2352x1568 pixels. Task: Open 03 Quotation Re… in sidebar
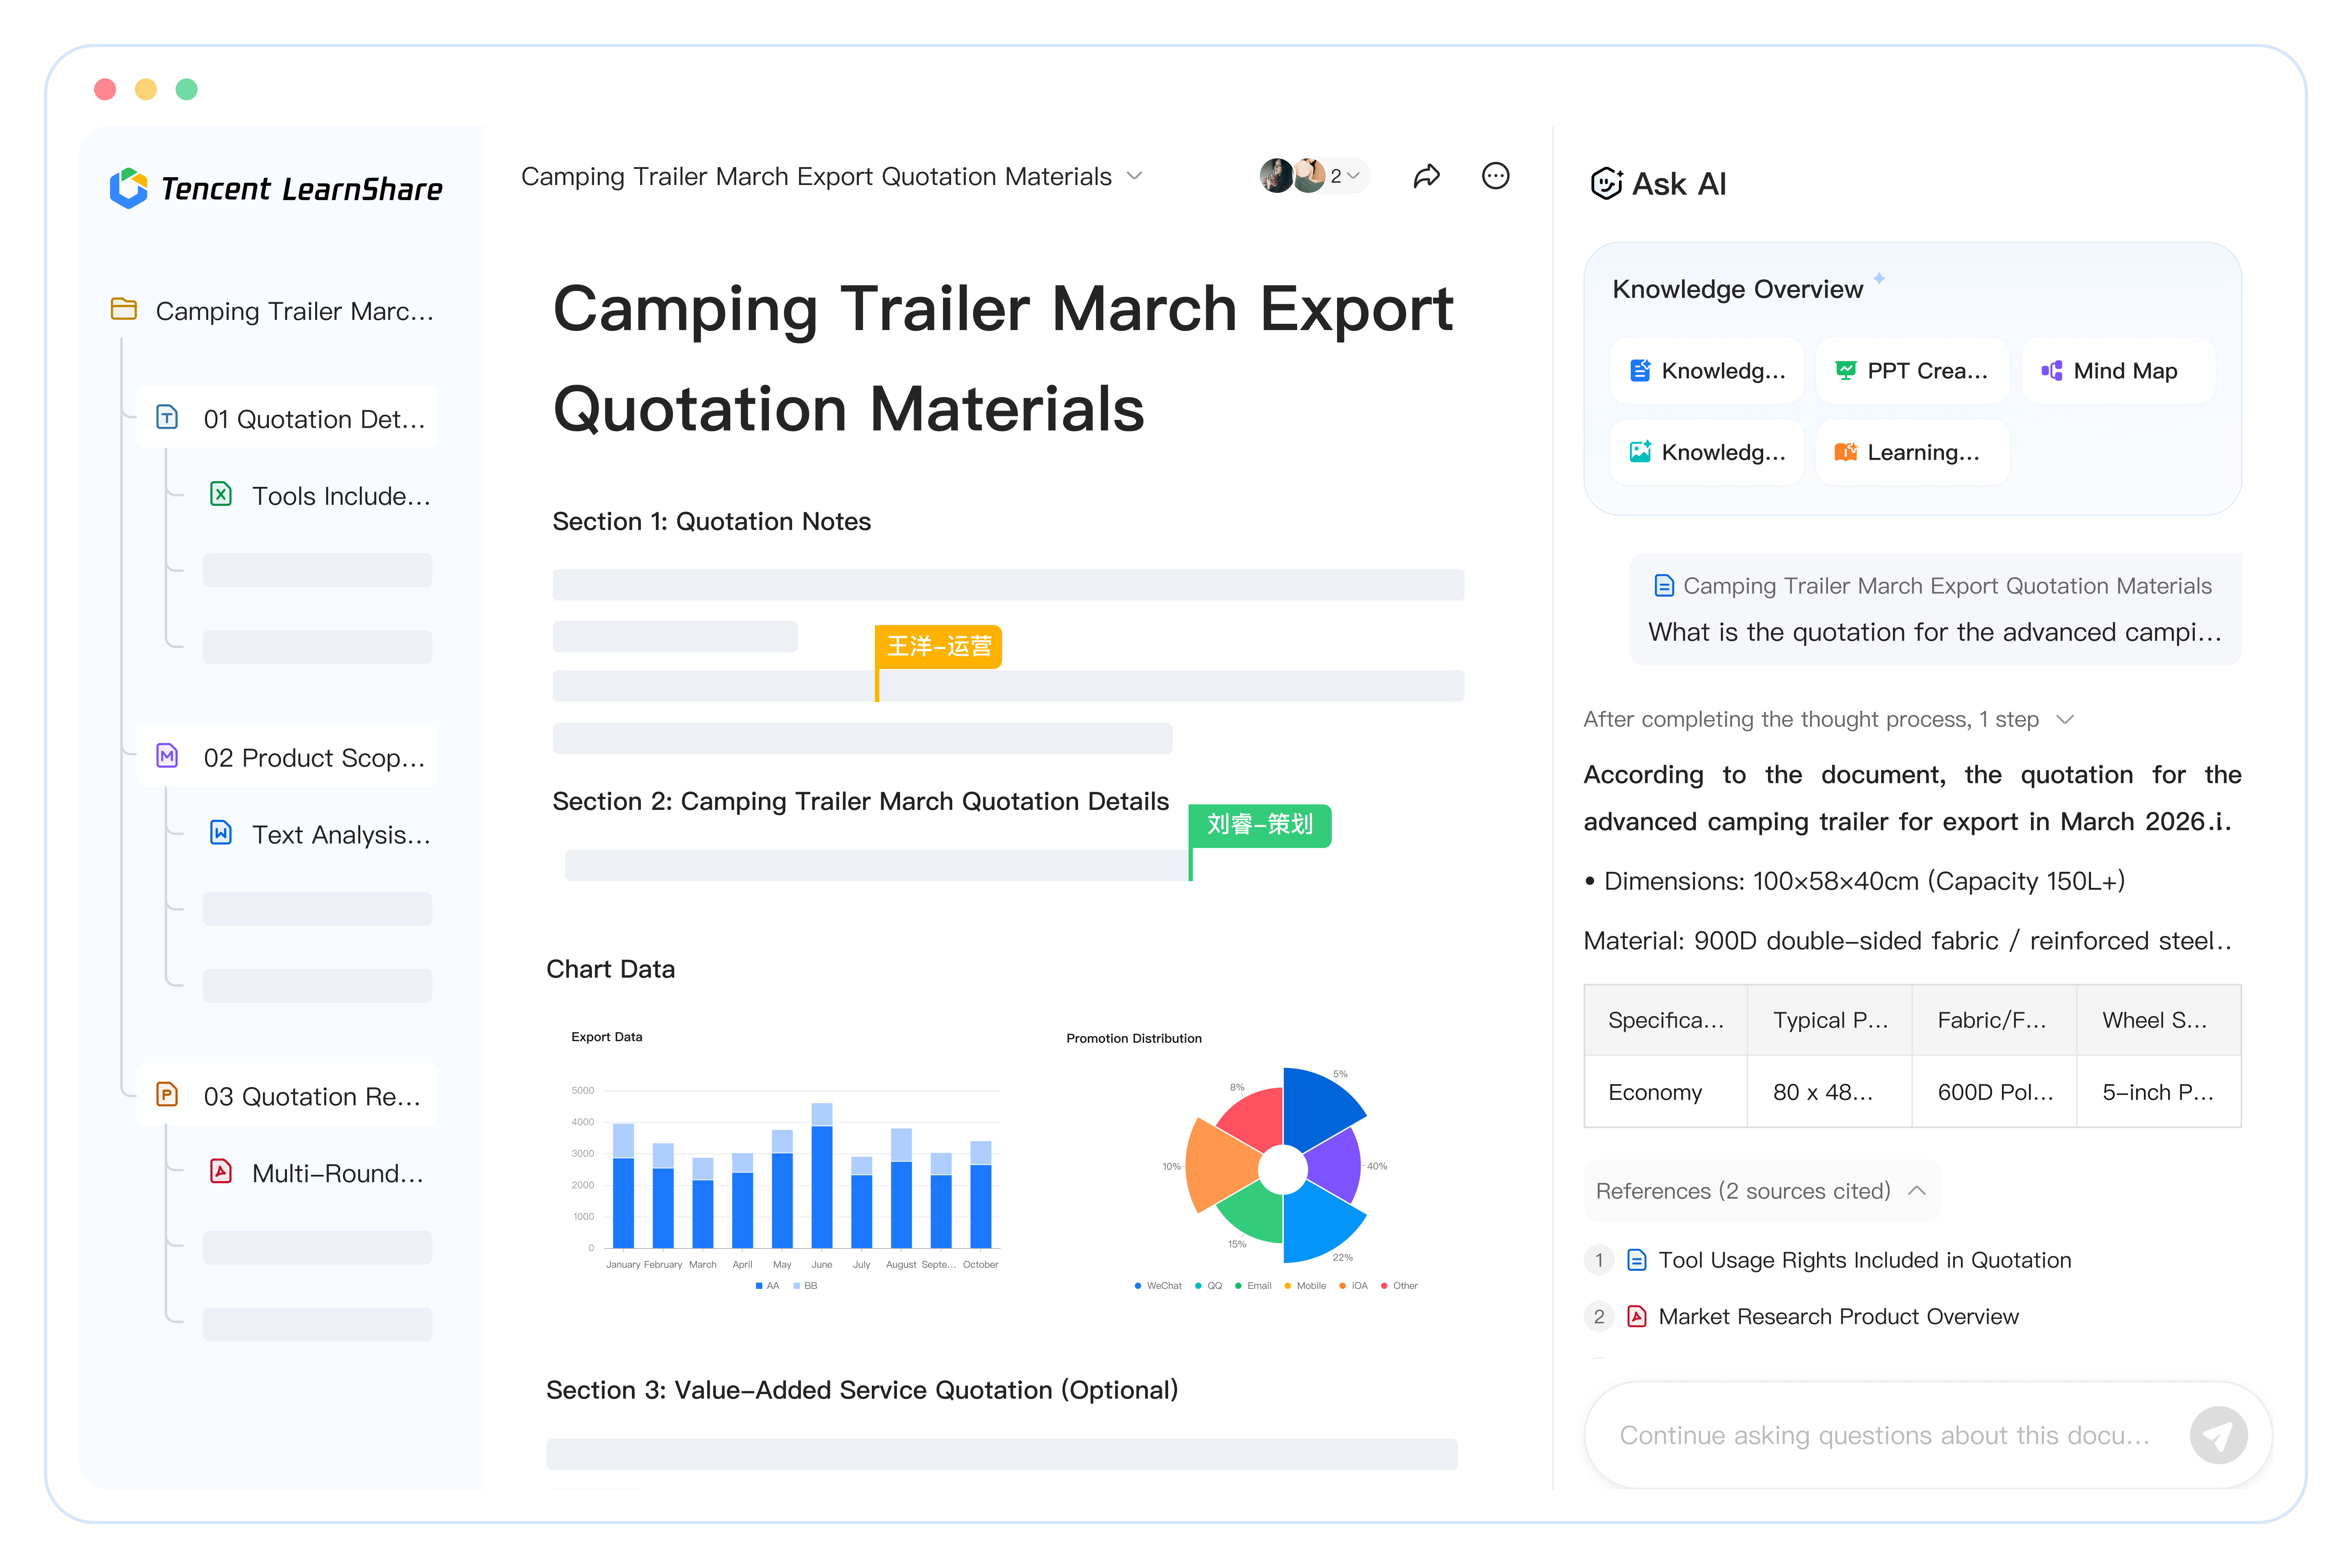287,1095
